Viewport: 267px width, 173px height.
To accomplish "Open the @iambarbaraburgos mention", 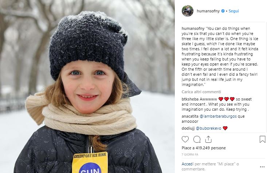I will (x=218, y=116).
